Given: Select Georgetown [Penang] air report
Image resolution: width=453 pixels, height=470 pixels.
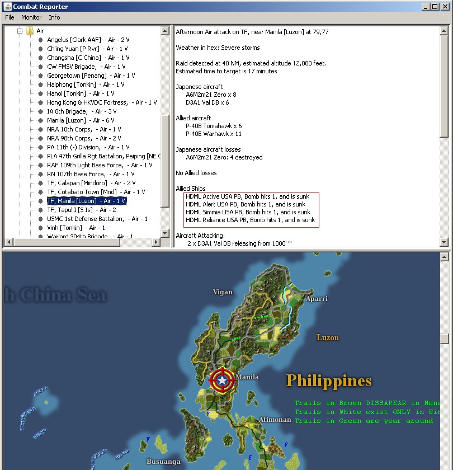Looking at the screenshot, I should 91,76.
